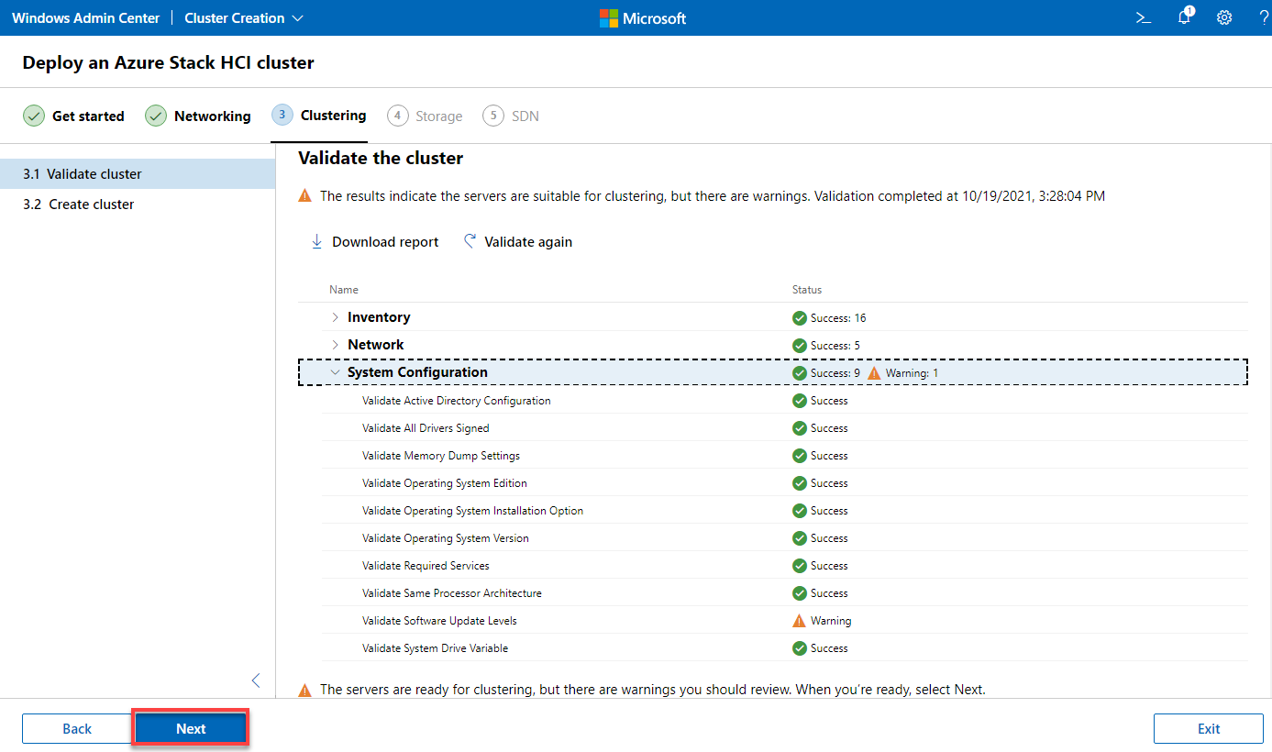Go to the Networking step
This screenshot has width=1272, height=752.
click(x=198, y=116)
